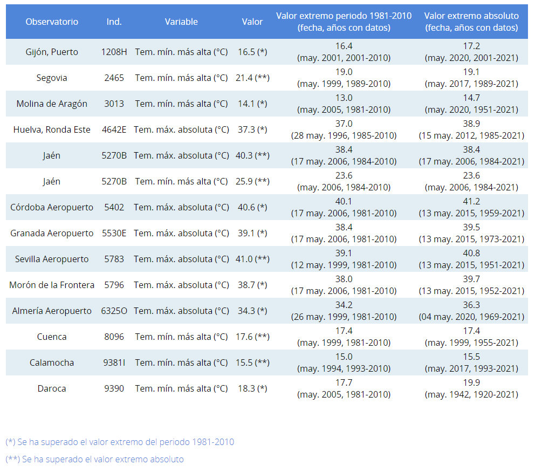
Task: Select the 'Valor extremo absoluto' header
Action: pyautogui.click(x=471, y=22)
